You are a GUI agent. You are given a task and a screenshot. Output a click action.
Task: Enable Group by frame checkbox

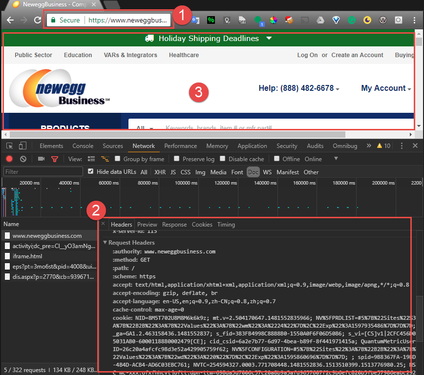coord(117,158)
